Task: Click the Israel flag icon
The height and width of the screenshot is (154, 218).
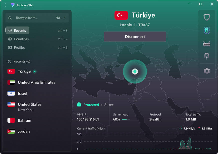Action: (11, 93)
